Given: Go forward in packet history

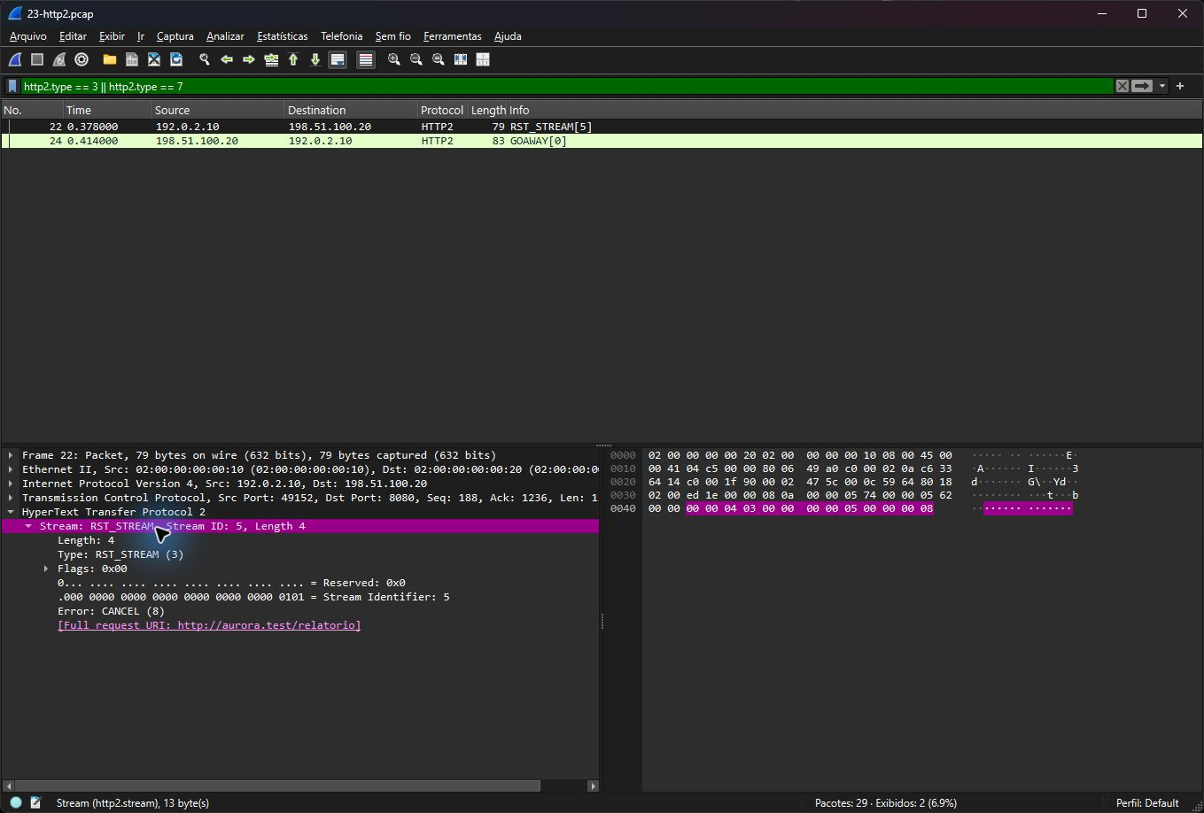Looking at the screenshot, I should pyautogui.click(x=249, y=59).
